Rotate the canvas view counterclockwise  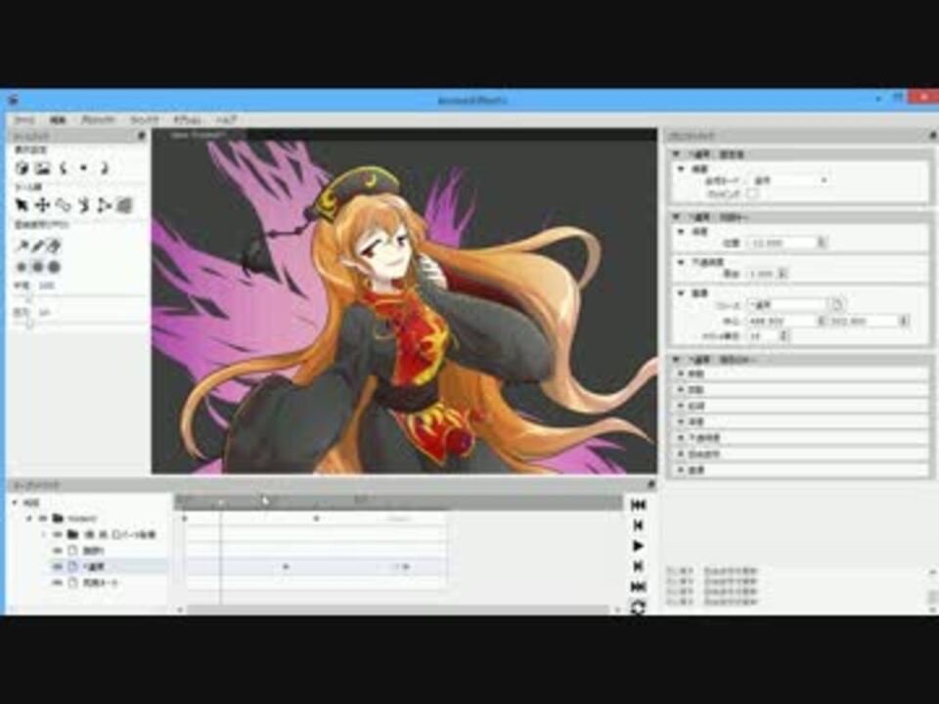63,168
